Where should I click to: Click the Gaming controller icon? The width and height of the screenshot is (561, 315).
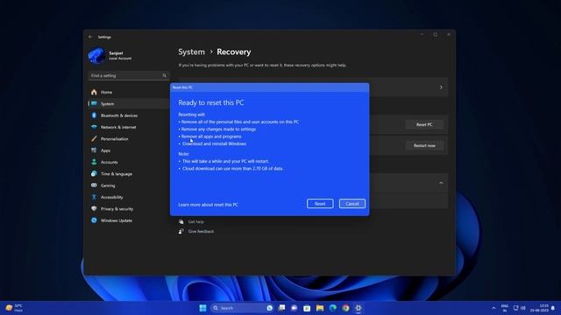pos(94,185)
